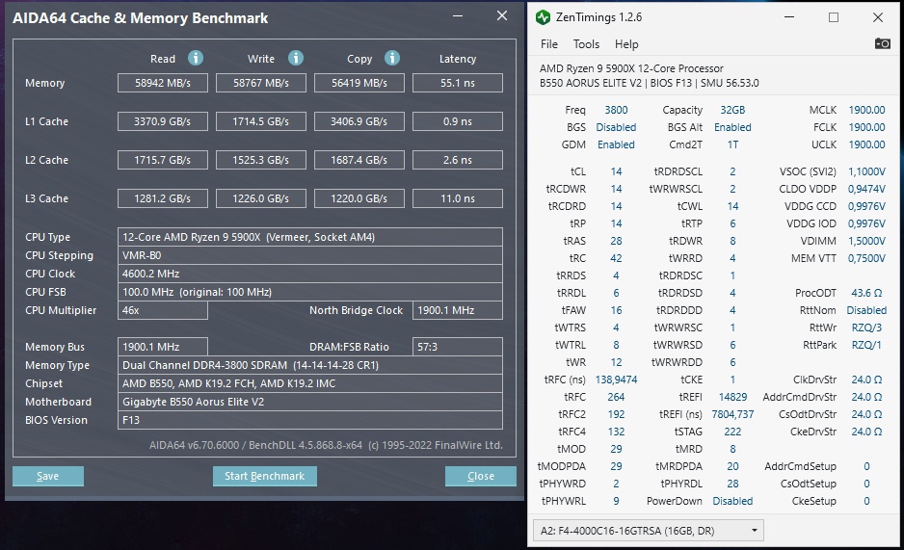Image resolution: width=904 pixels, height=550 pixels.
Task: Click the L3 Cache Write value 1226.0 GB/s
Action: tap(261, 198)
